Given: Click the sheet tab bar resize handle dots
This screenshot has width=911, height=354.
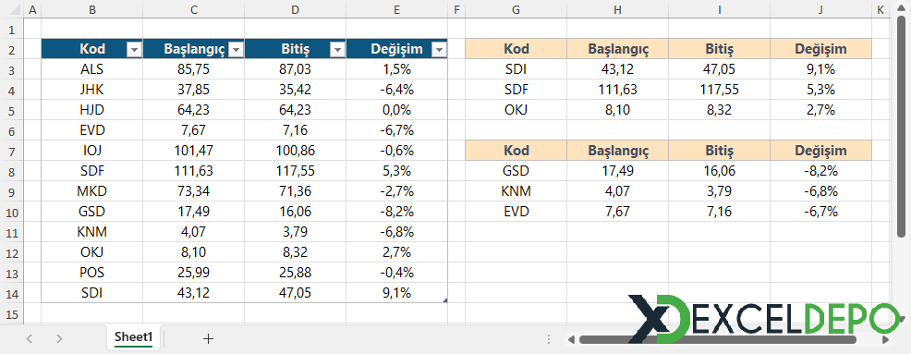Looking at the screenshot, I should click(x=549, y=339).
